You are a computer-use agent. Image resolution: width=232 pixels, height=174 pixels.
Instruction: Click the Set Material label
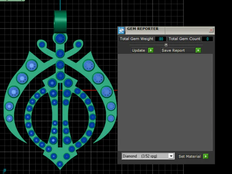click(189, 156)
